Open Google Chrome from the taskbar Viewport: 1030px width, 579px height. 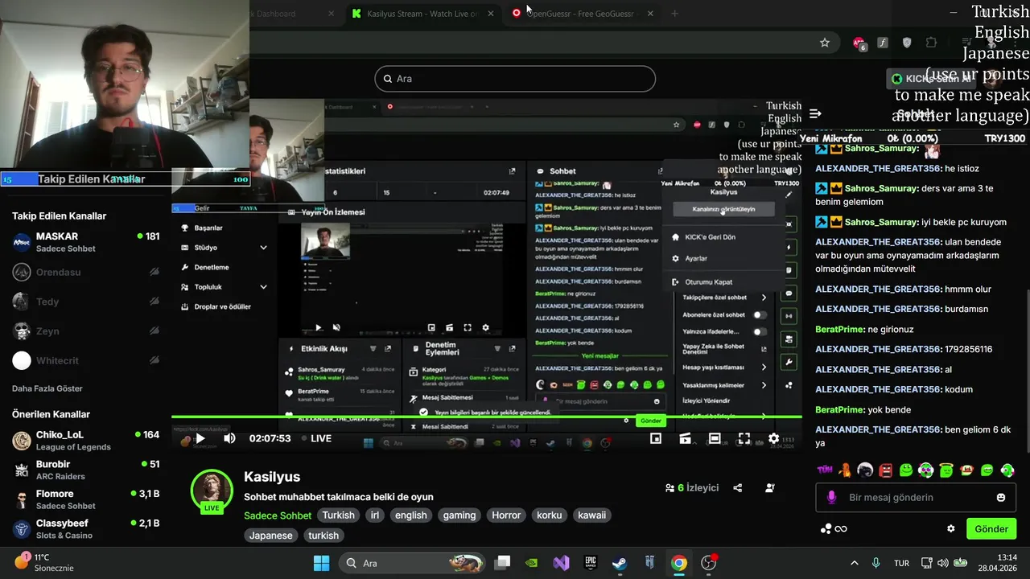(679, 563)
